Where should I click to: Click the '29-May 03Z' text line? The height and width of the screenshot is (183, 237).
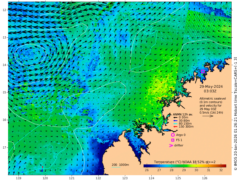208,109
